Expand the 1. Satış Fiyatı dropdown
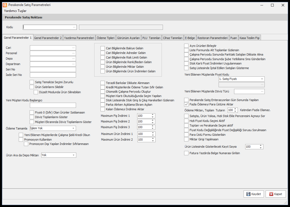Image resolution: width=290 pixels, height=207 pixels. click(x=262, y=79)
